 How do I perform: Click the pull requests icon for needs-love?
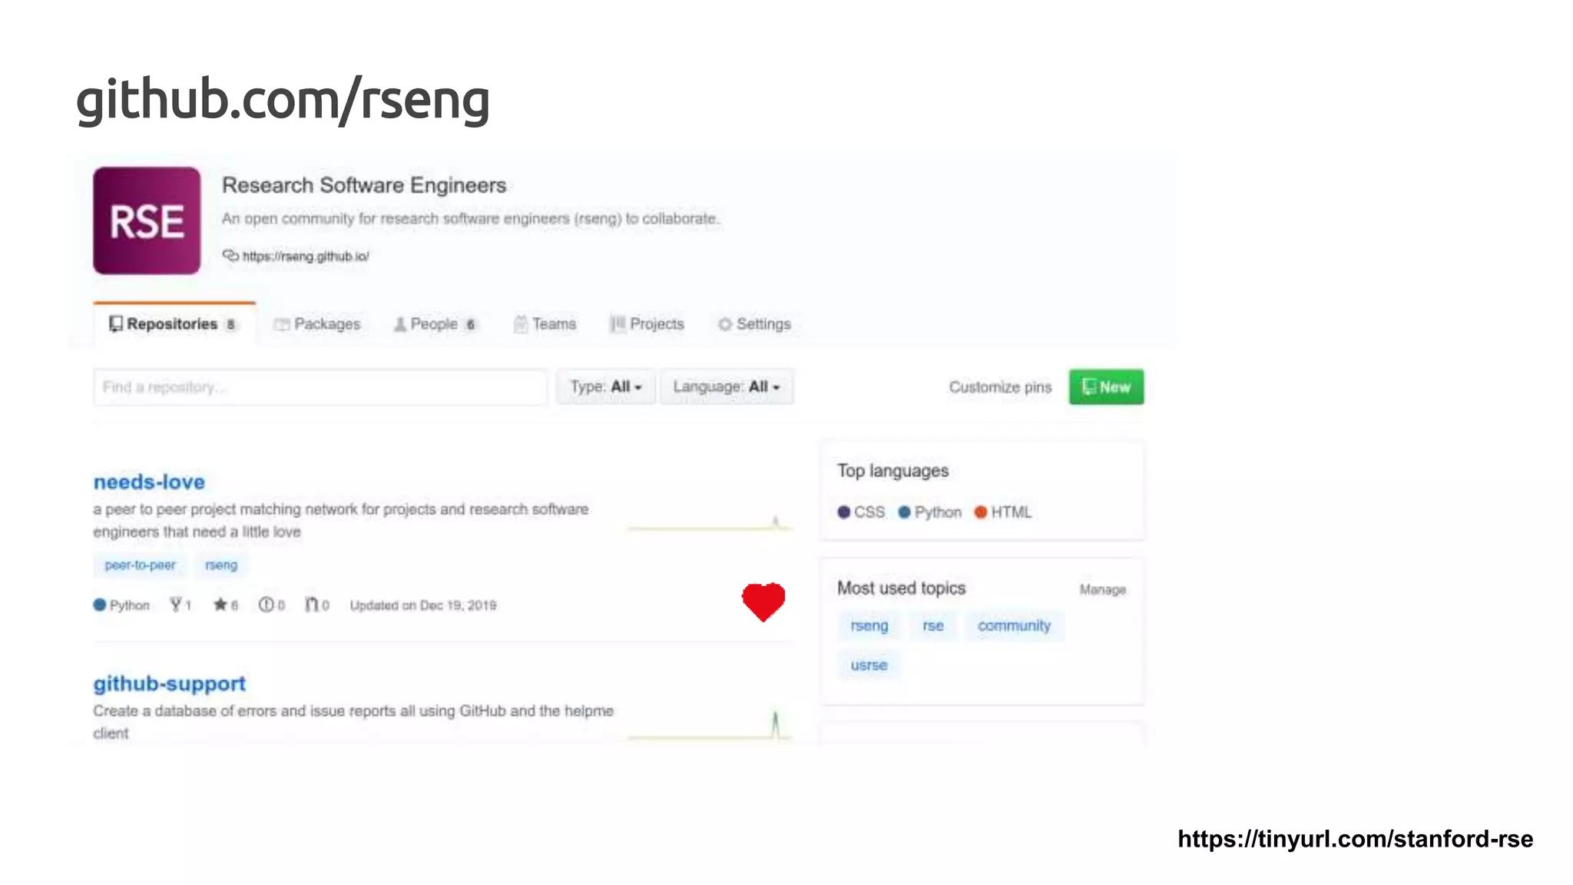[311, 605]
